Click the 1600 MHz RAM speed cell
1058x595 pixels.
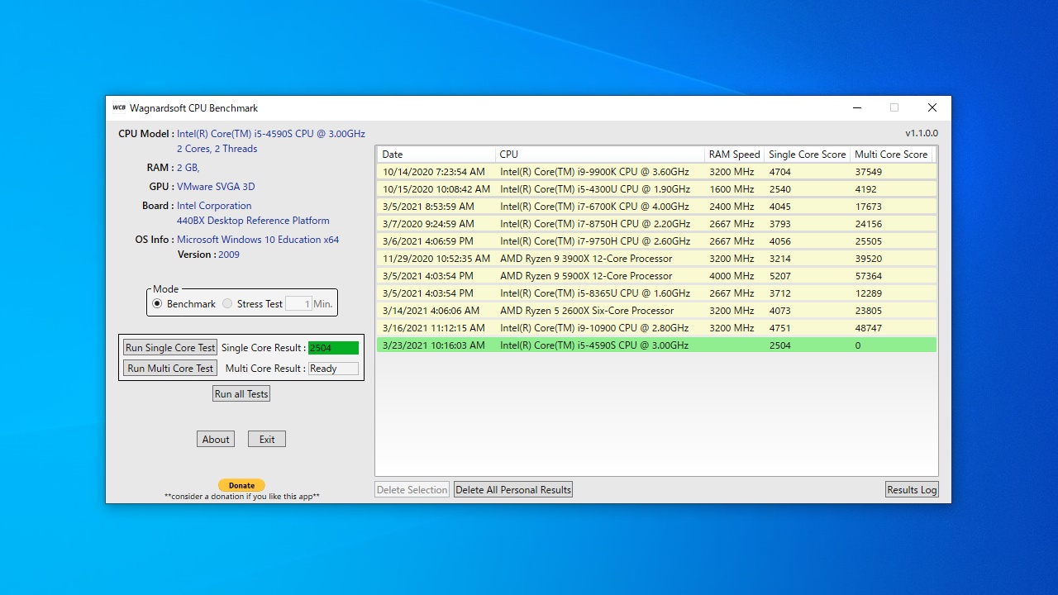pos(732,189)
